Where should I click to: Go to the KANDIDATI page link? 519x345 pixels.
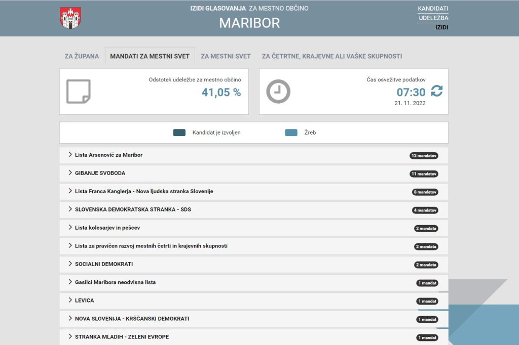point(433,9)
